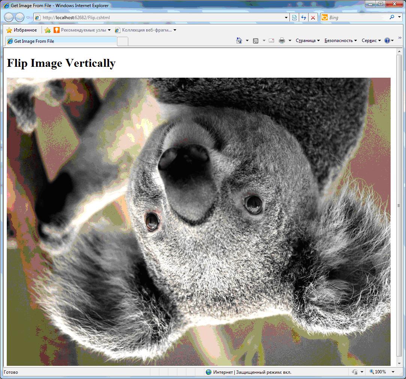The image size is (406, 379).
Task: Go to the home page via Home icon
Action: [x=239, y=41]
